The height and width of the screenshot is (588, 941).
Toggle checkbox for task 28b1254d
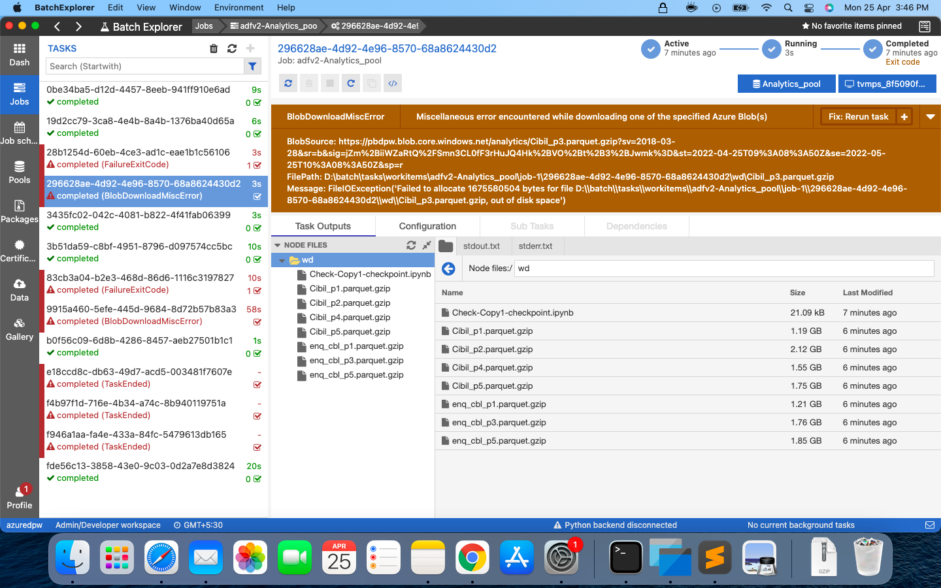coord(257,165)
